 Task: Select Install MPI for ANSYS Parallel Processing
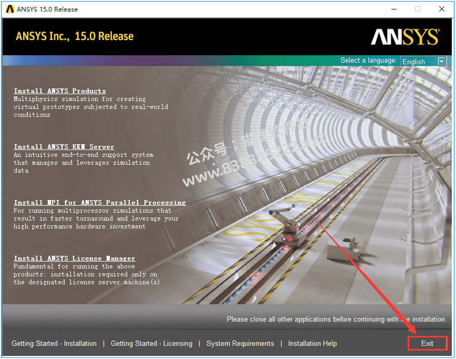(x=100, y=202)
